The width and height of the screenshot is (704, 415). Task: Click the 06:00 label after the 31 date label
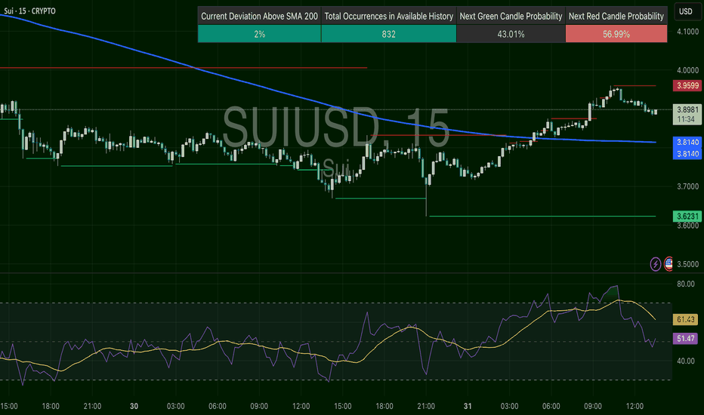tap(551, 406)
